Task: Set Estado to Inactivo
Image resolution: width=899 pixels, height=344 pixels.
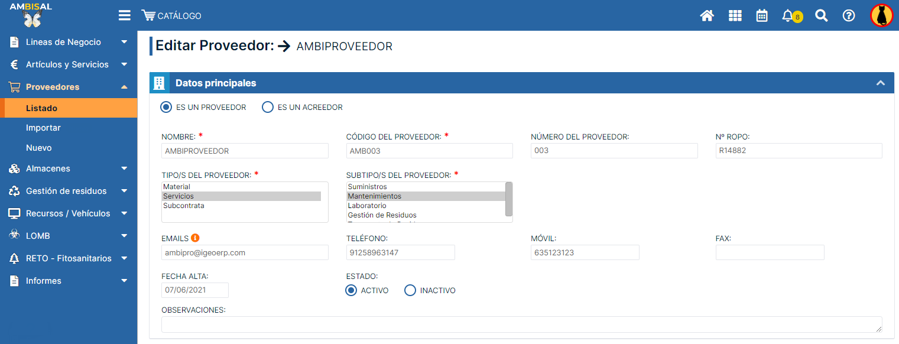Action: click(x=410, y=290)
